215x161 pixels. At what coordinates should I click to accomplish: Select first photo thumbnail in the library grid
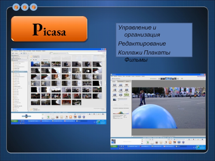pyautogui.click(x=35, y=64)
